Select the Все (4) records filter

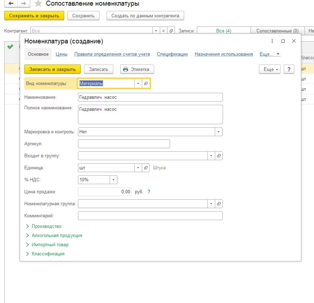[224, 31]
